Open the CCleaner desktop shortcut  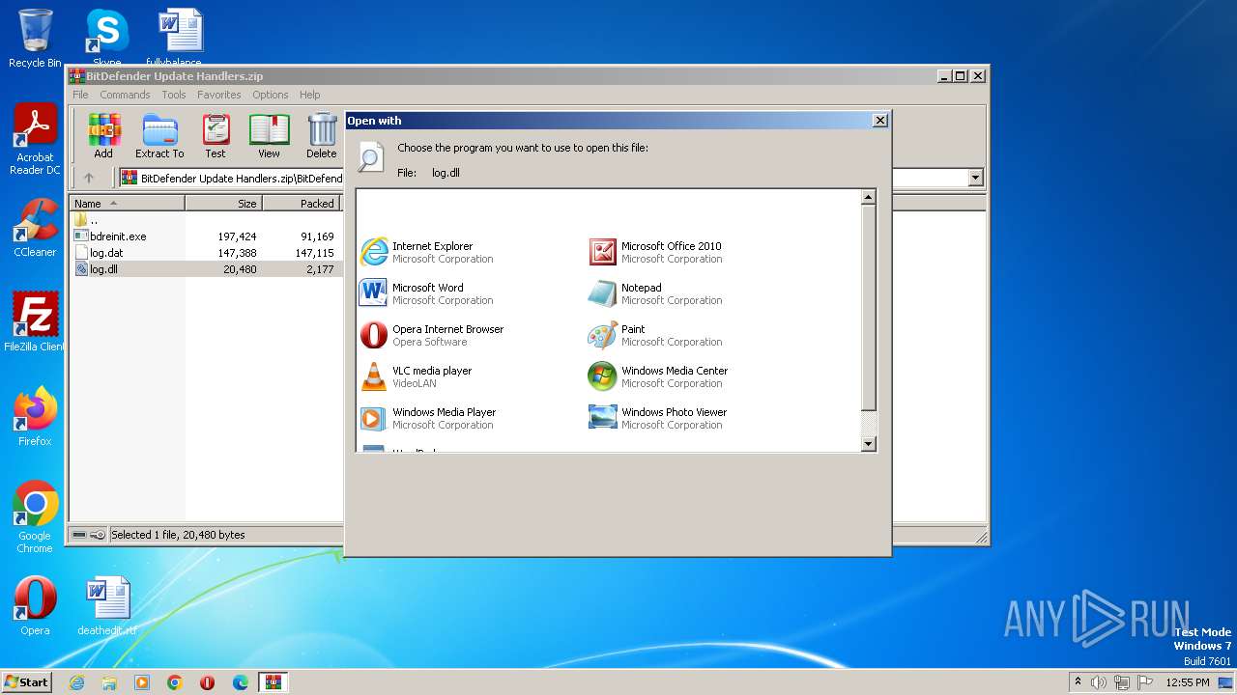35,228
